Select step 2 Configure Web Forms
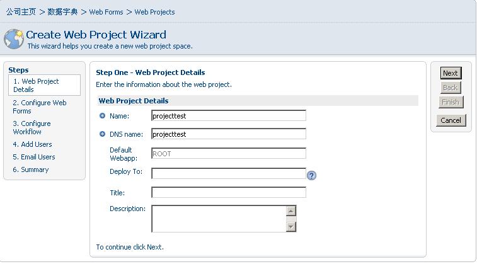 click(x=40, y=106)
